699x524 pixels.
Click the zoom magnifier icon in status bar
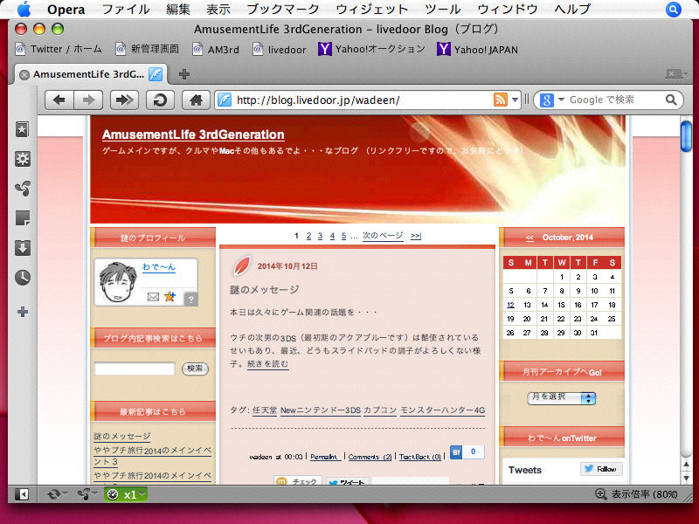point(600,494)
